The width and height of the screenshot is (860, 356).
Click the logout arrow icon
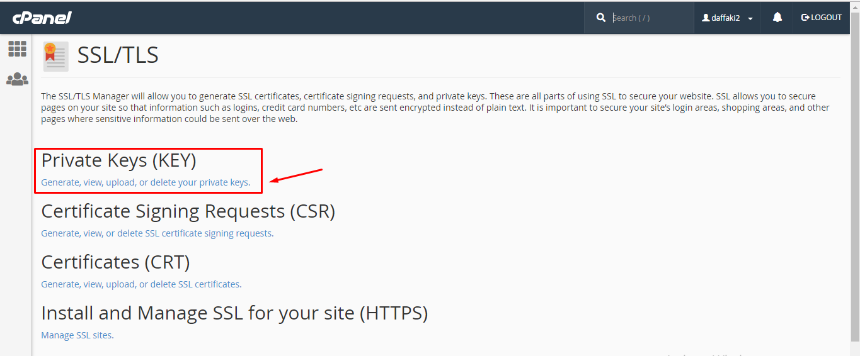[x=805, y=18]
